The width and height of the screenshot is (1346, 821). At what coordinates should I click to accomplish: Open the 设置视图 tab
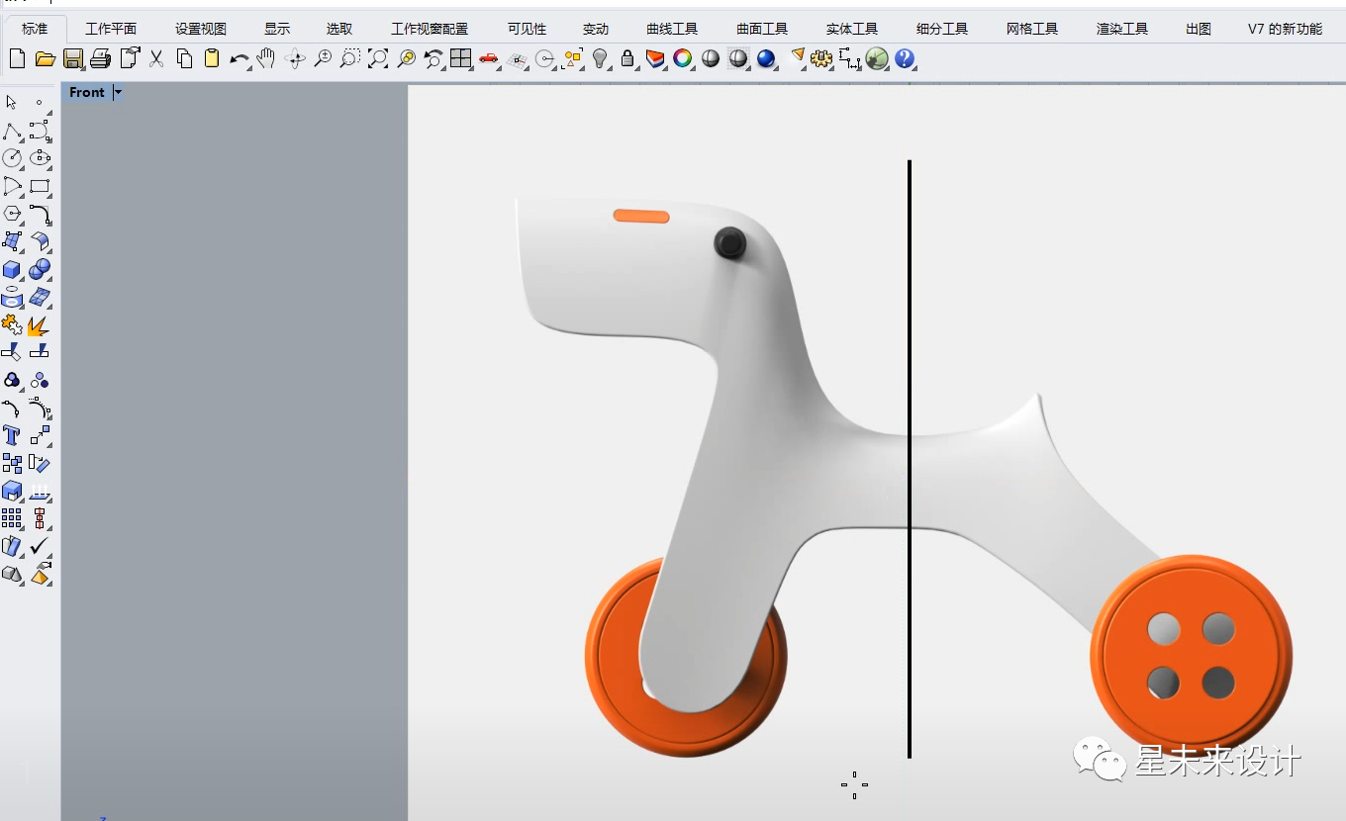coord(201,29)
